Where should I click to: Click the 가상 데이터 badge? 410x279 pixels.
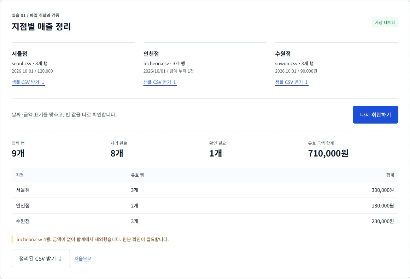click(385, 23)
